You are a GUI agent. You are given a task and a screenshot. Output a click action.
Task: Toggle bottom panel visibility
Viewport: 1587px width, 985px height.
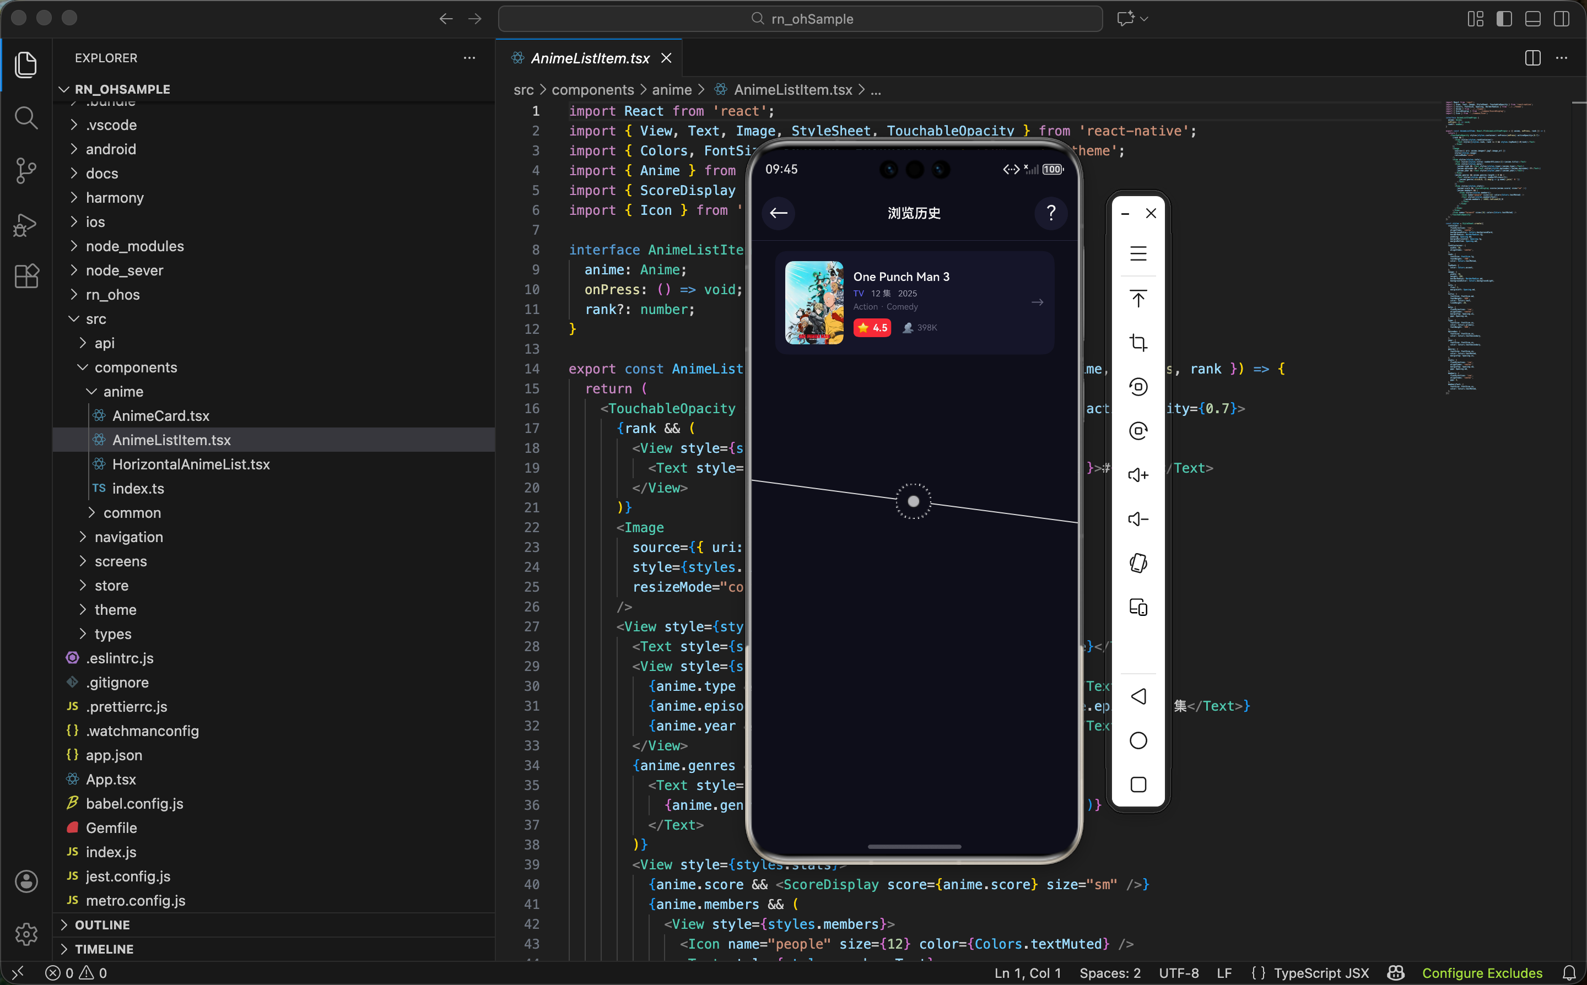point(1533,19)
